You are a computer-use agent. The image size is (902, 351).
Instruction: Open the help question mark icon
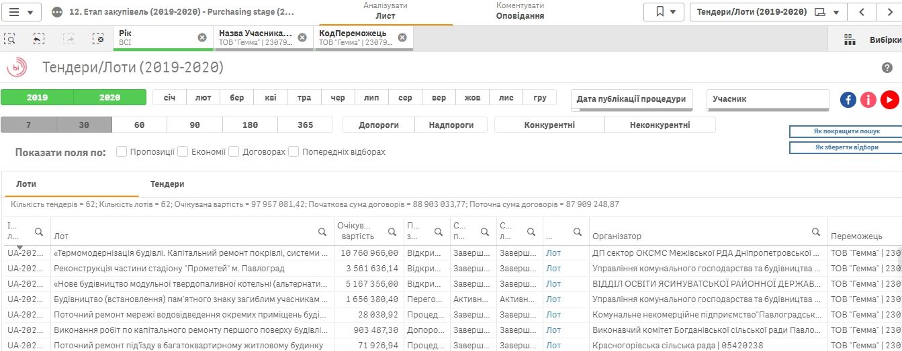pyautogui.click(x=887, y=68)
